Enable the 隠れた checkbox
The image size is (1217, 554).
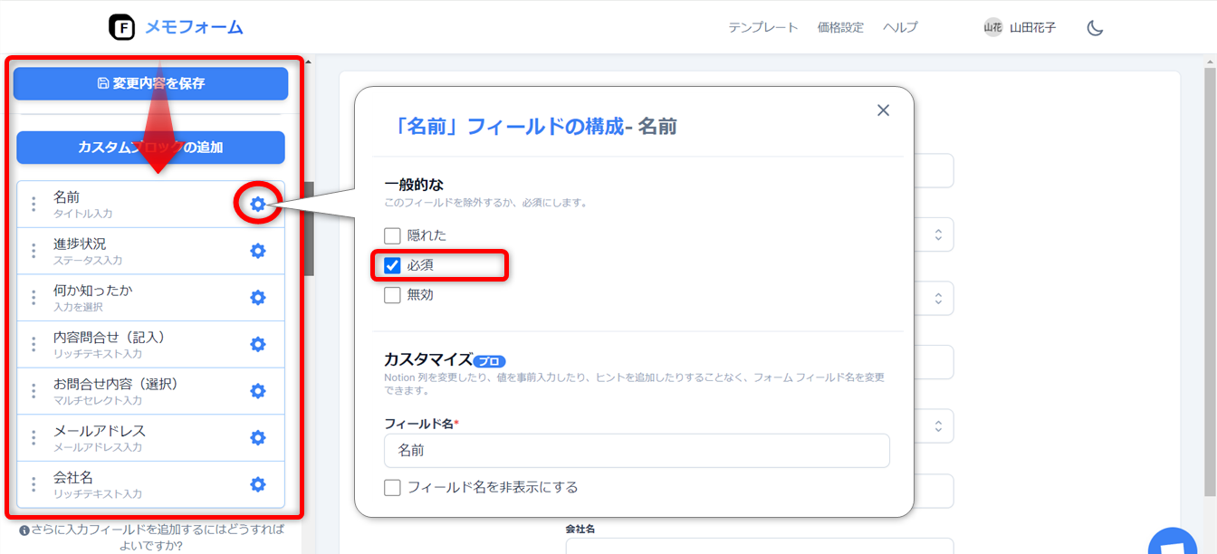(392, 236)
